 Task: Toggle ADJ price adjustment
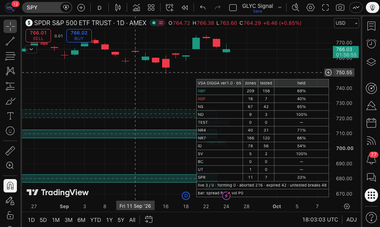tap(351, 220)
